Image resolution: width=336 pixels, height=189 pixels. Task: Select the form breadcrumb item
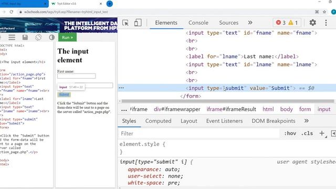[x=305, y=109]
